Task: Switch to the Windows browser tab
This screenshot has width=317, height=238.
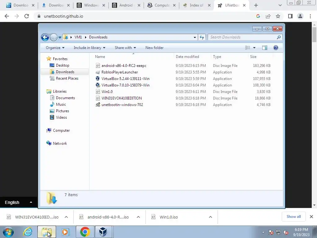Action: tap(91, 5)
